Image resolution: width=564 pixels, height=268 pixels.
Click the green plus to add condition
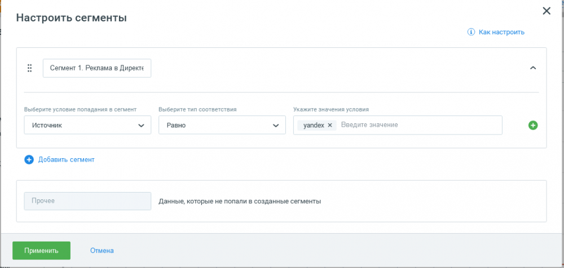coord(533,125)
